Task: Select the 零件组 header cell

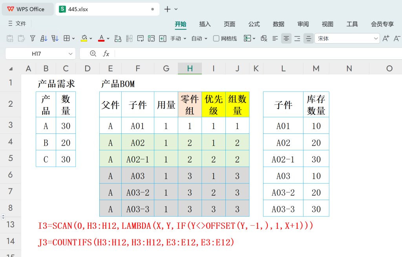Action: pos(190,104)
